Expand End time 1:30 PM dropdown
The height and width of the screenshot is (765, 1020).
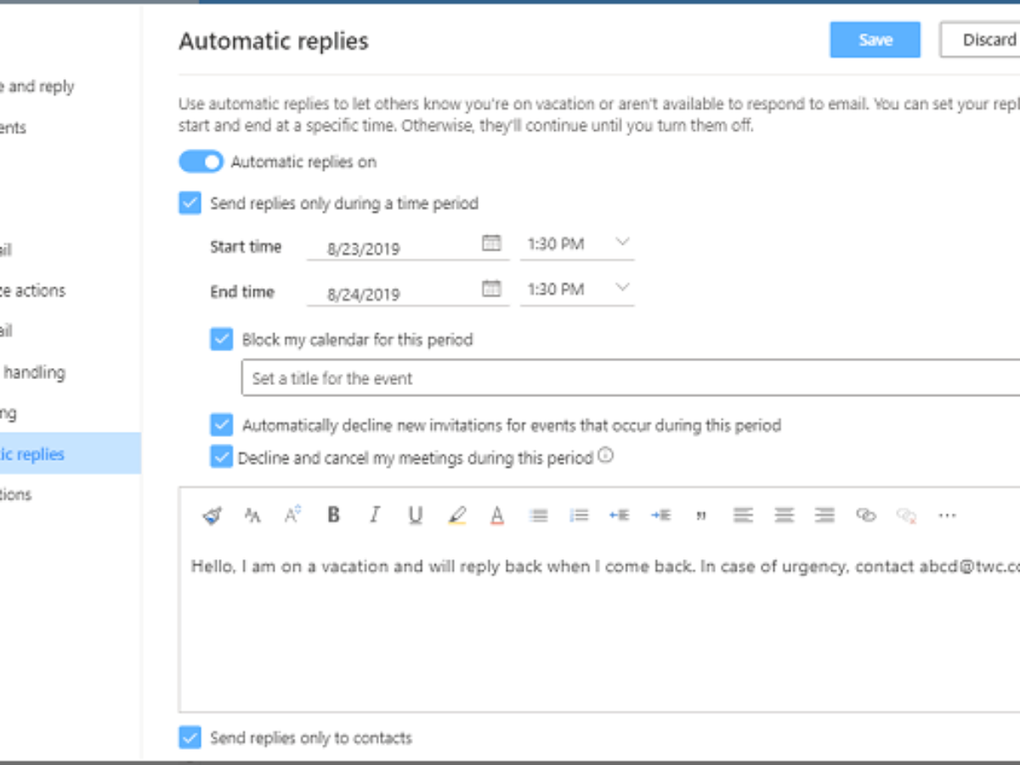[x=577, y=289]
